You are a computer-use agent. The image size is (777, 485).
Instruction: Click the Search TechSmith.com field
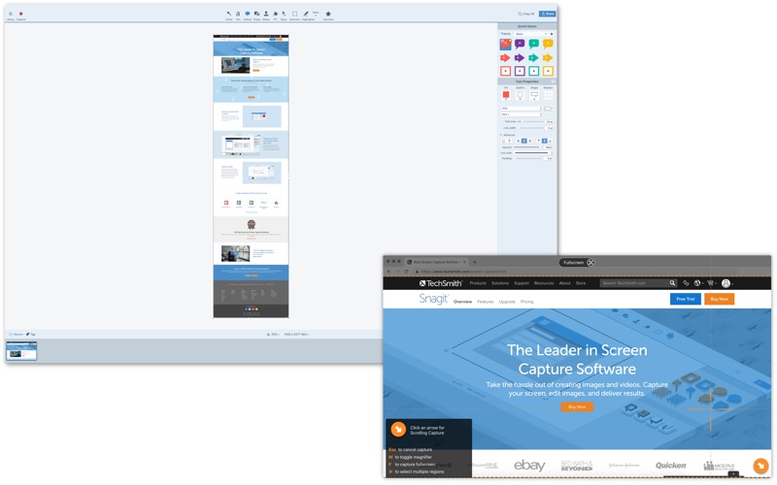638,283
